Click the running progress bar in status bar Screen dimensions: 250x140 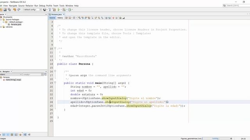pyautogui.click(x=216, y=138)
